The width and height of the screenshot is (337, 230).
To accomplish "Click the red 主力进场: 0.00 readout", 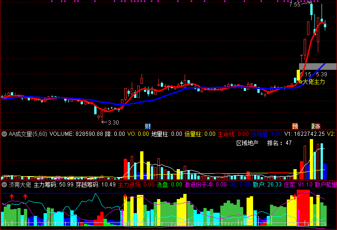I will (136, 185).
